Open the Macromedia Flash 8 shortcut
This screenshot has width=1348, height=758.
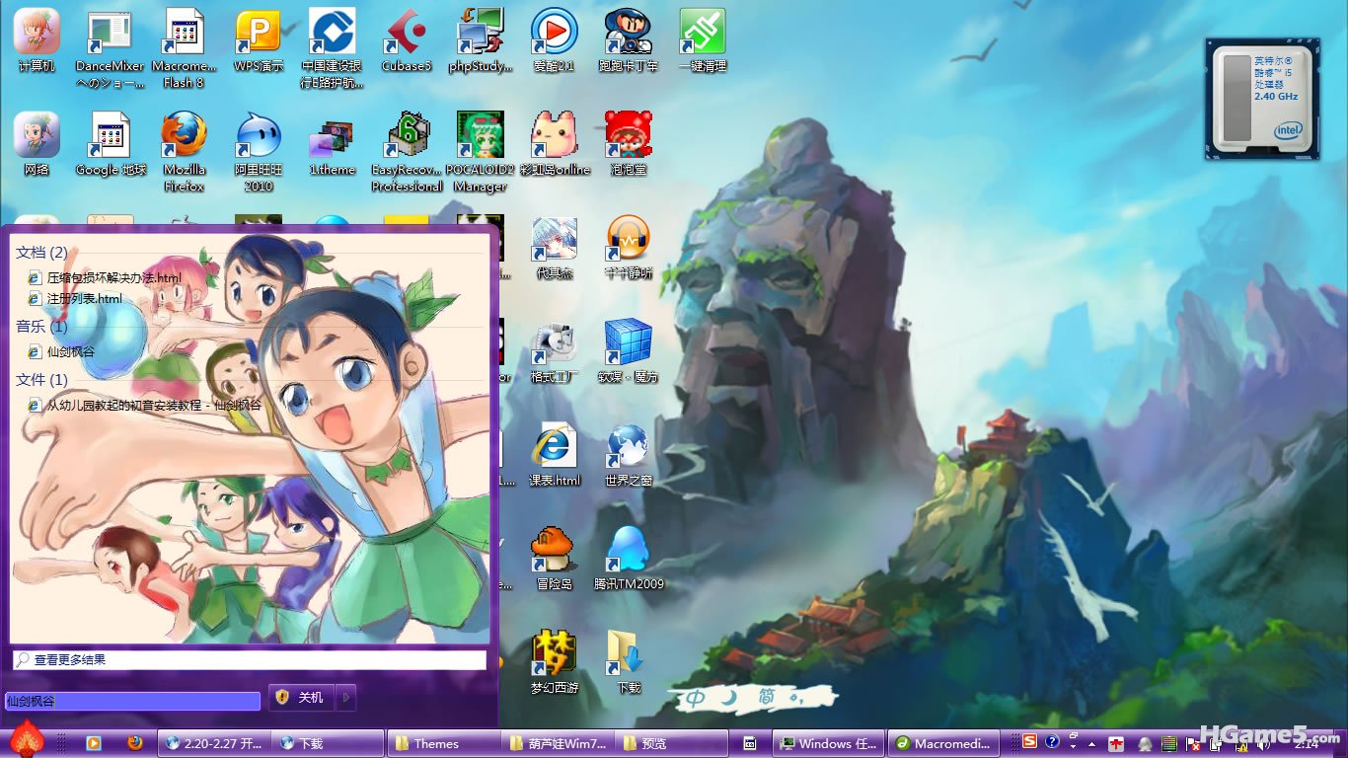pyautogui.click(x=184, y=36)
